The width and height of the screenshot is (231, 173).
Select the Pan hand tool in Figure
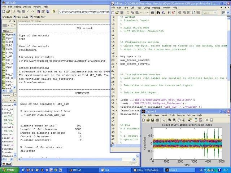point(179,120)
